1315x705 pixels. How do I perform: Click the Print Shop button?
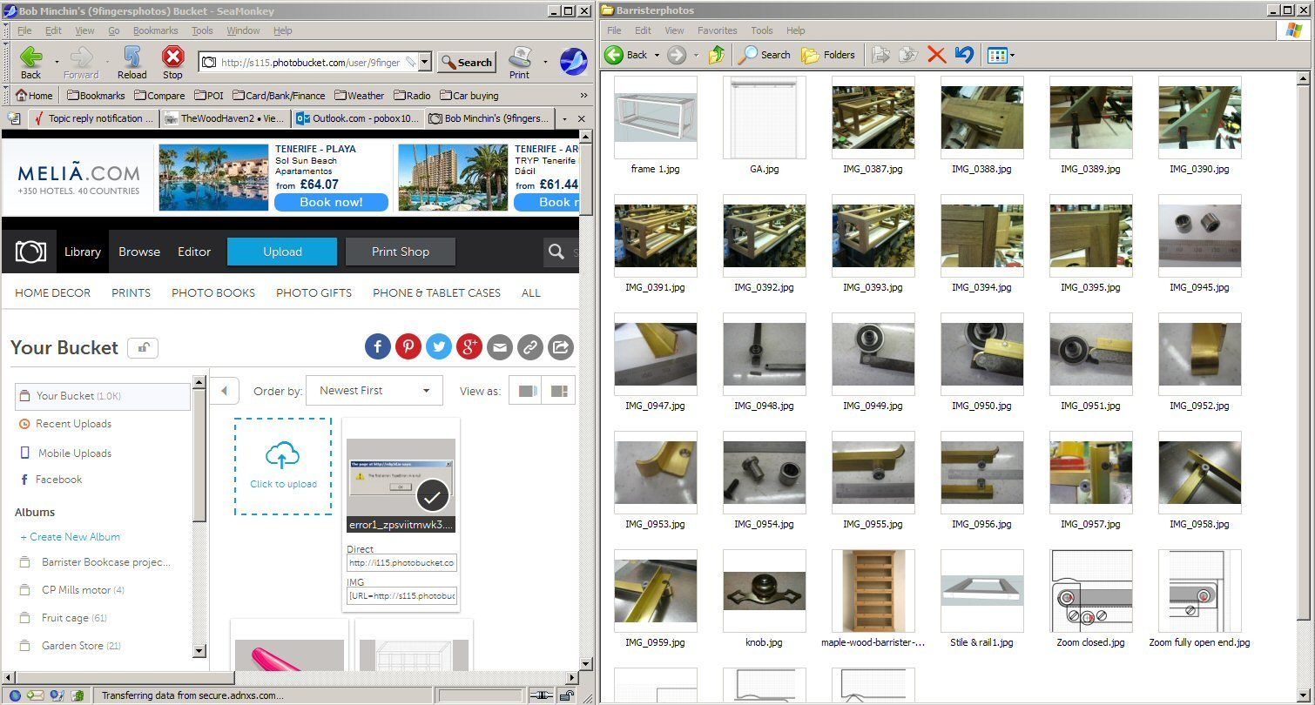pos(401,252)
